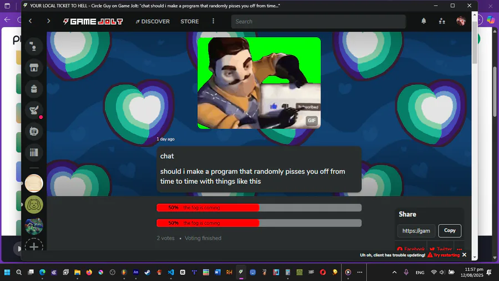Select the bread-slice community avatar
Viewport: 499px width, 281px height.
tap(34, 183)
